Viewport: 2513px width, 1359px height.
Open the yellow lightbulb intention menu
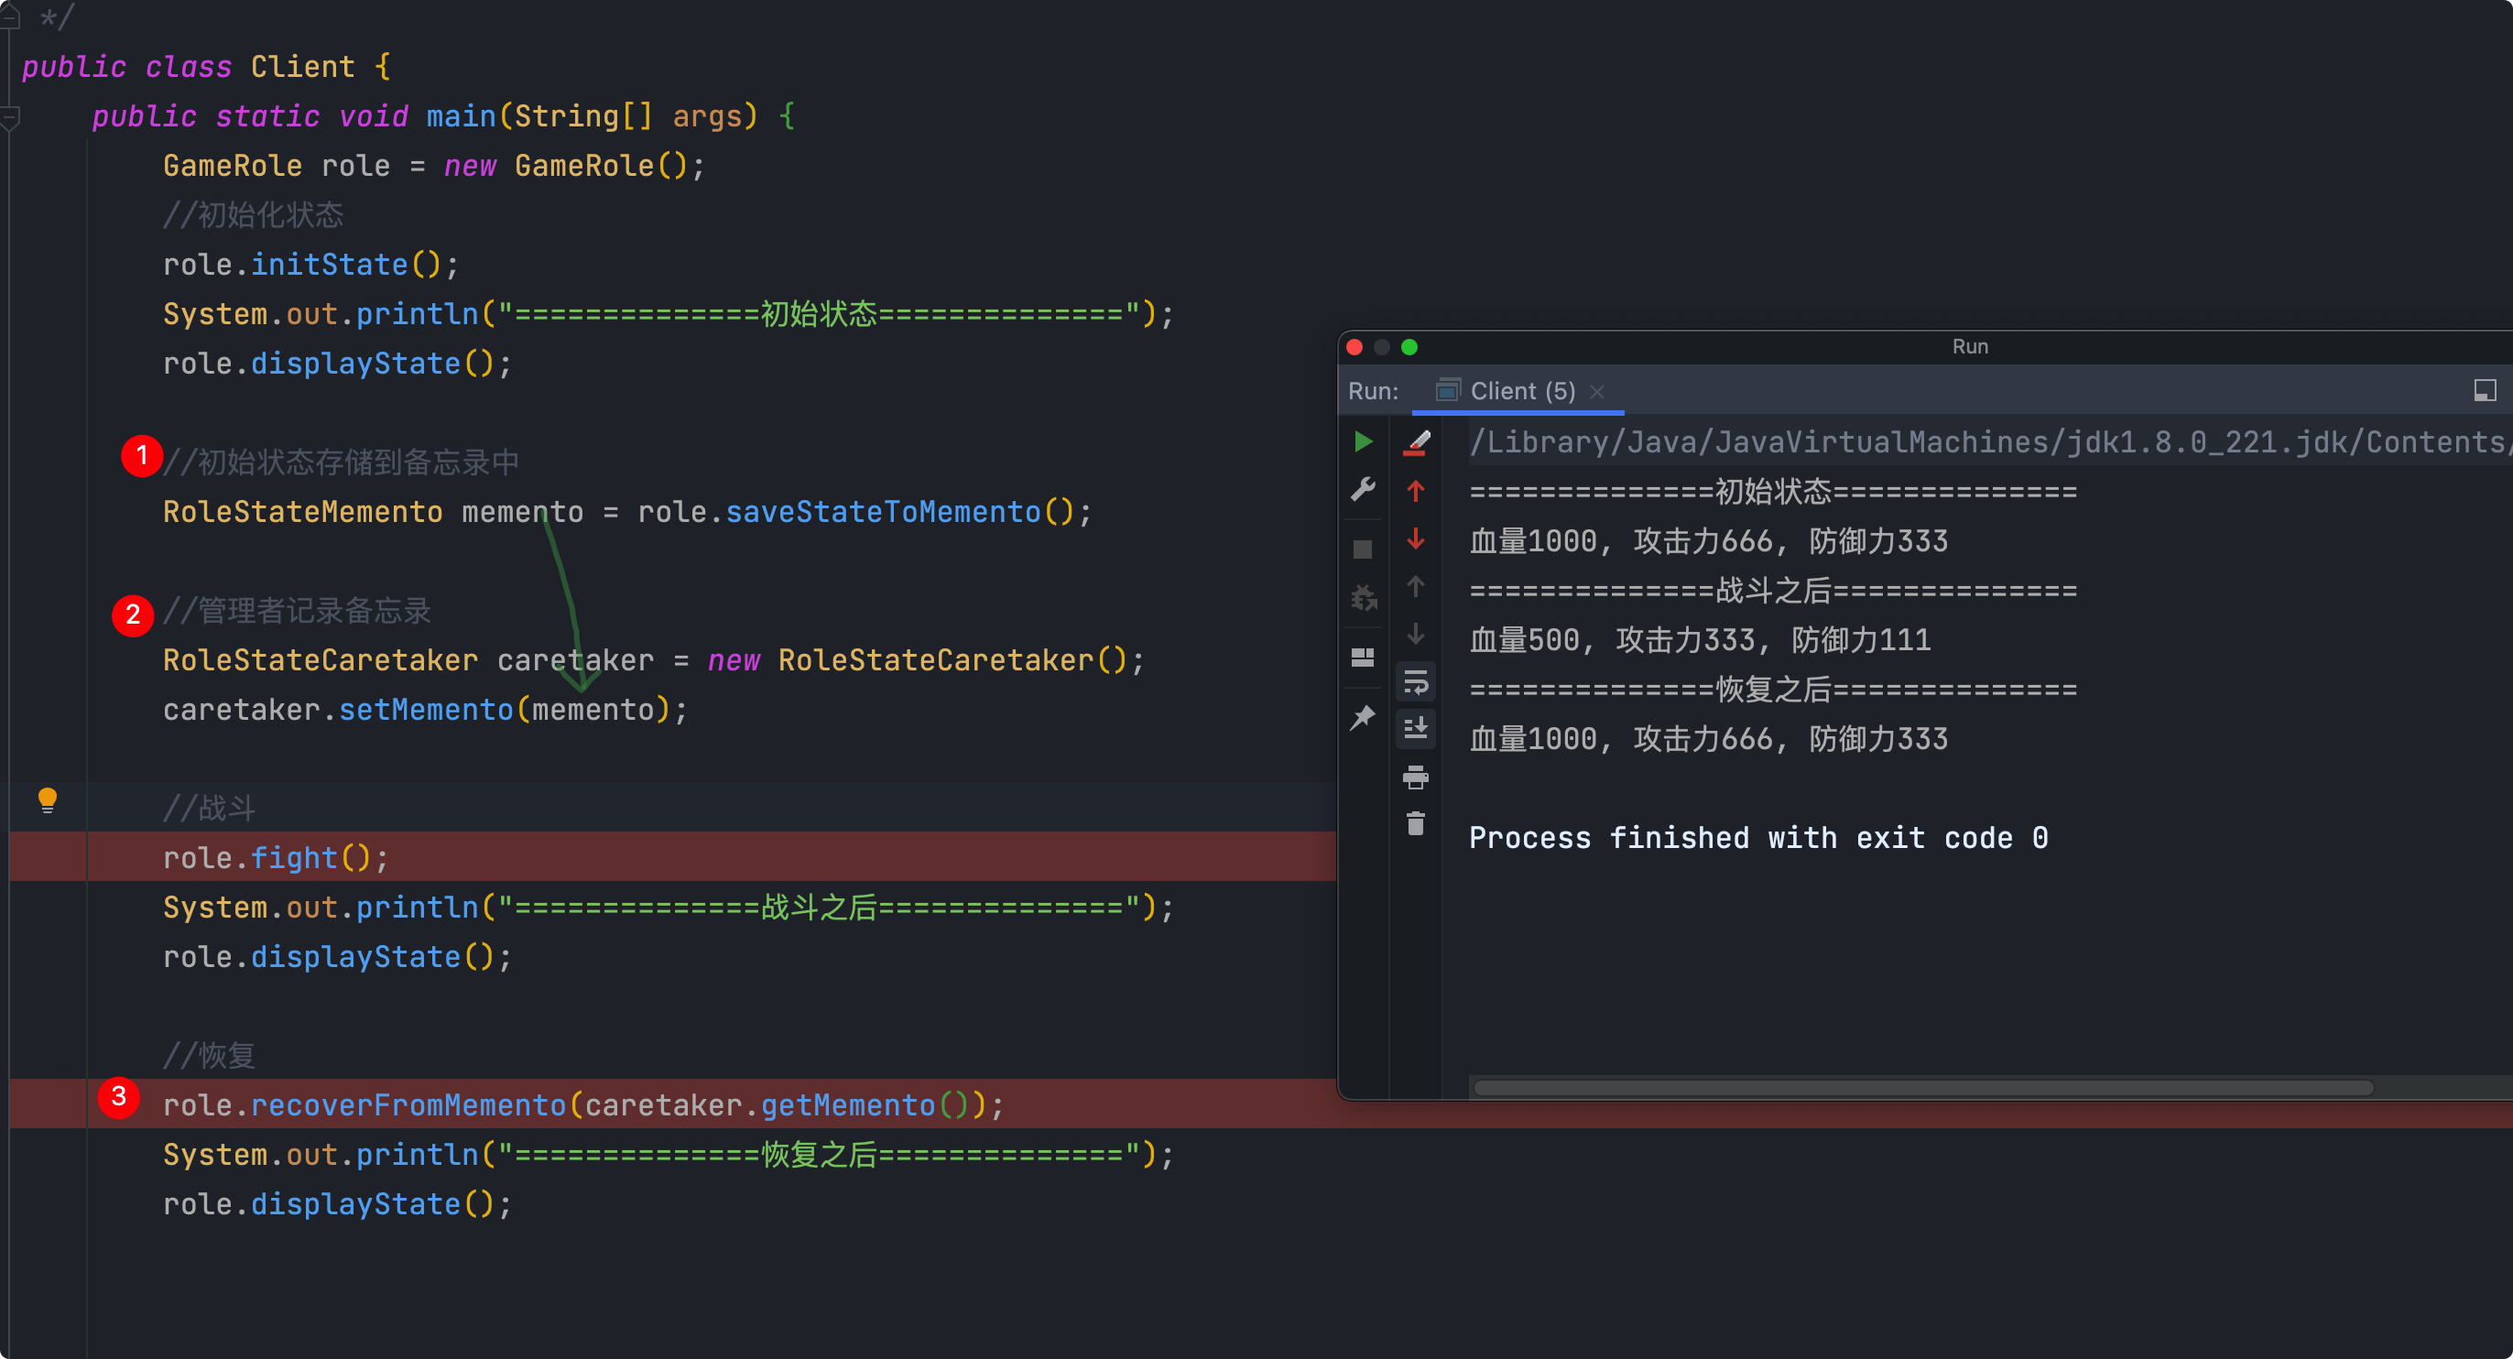point(47,800)
